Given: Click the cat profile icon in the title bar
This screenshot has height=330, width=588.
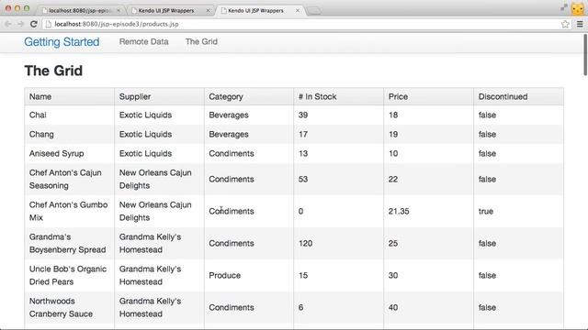Looking at the screenshot, I should point(578,8).
